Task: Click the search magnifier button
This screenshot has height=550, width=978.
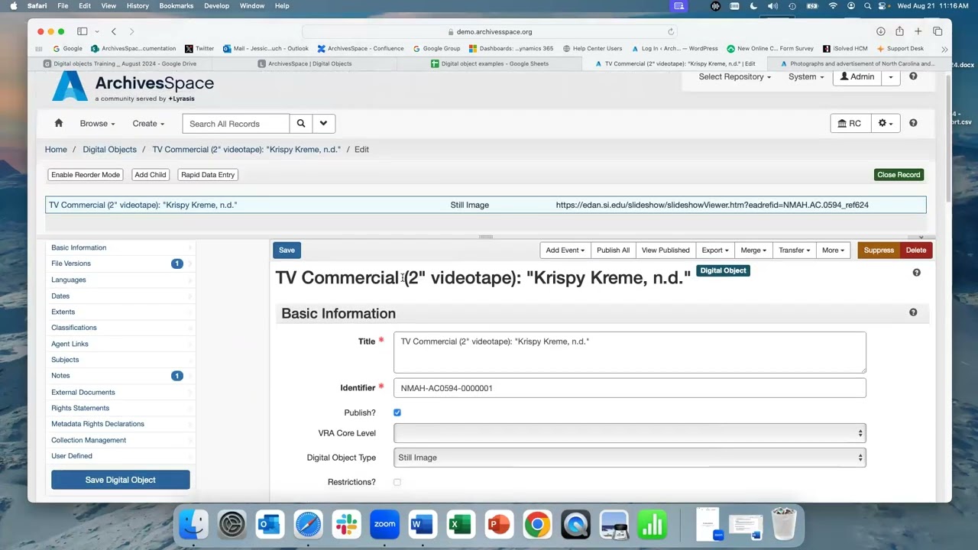Action: tap(301, 123)
